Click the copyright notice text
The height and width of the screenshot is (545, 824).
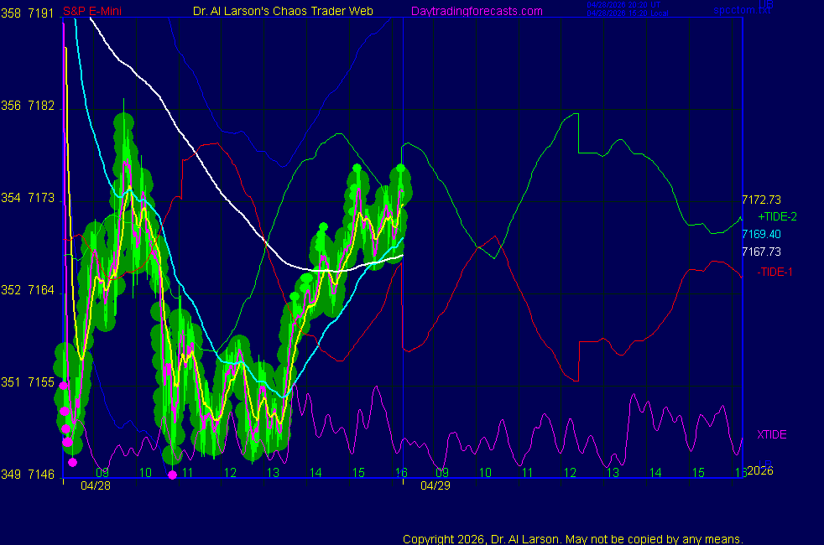click(573, 539)
